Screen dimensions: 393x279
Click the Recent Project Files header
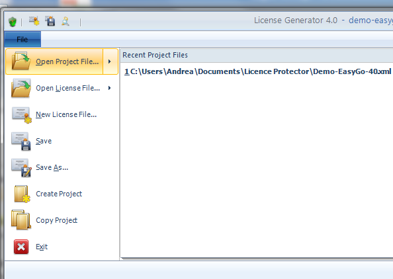pyautogui.click(x=155, y=55)
